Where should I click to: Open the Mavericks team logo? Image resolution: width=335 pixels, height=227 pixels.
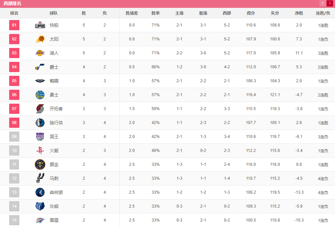[40, 123]
